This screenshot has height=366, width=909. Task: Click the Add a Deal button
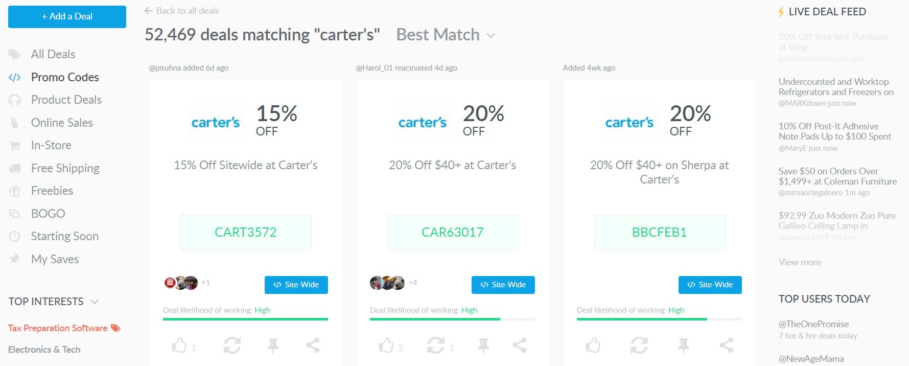point(67,16)
